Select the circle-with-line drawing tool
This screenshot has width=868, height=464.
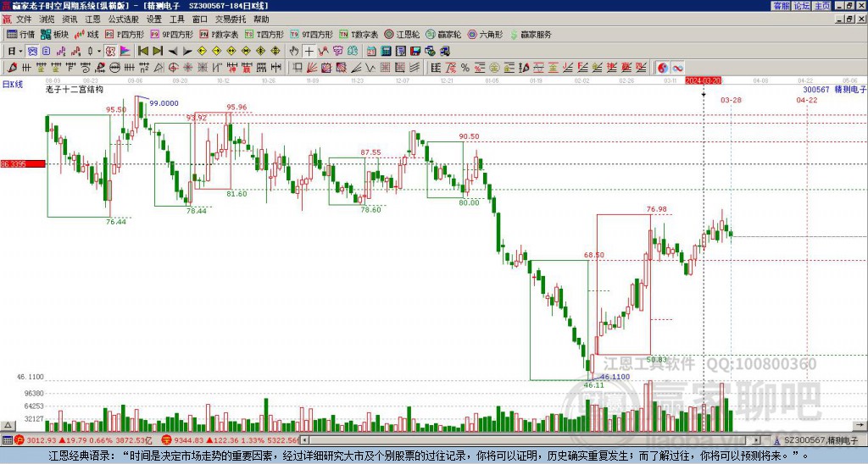[114, 68]
